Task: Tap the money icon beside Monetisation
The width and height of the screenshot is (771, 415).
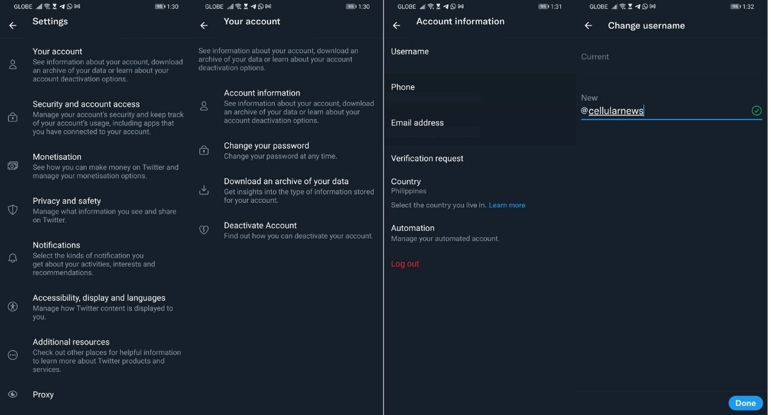Action: click(x=13, y=165)
